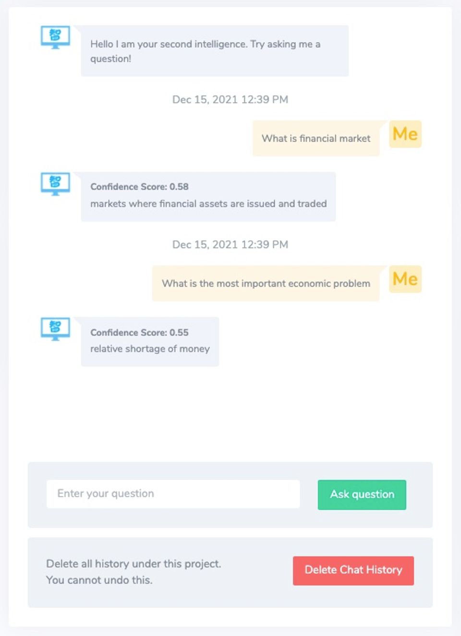Click bot avatar next to 0.55 confidence answer

55,329
